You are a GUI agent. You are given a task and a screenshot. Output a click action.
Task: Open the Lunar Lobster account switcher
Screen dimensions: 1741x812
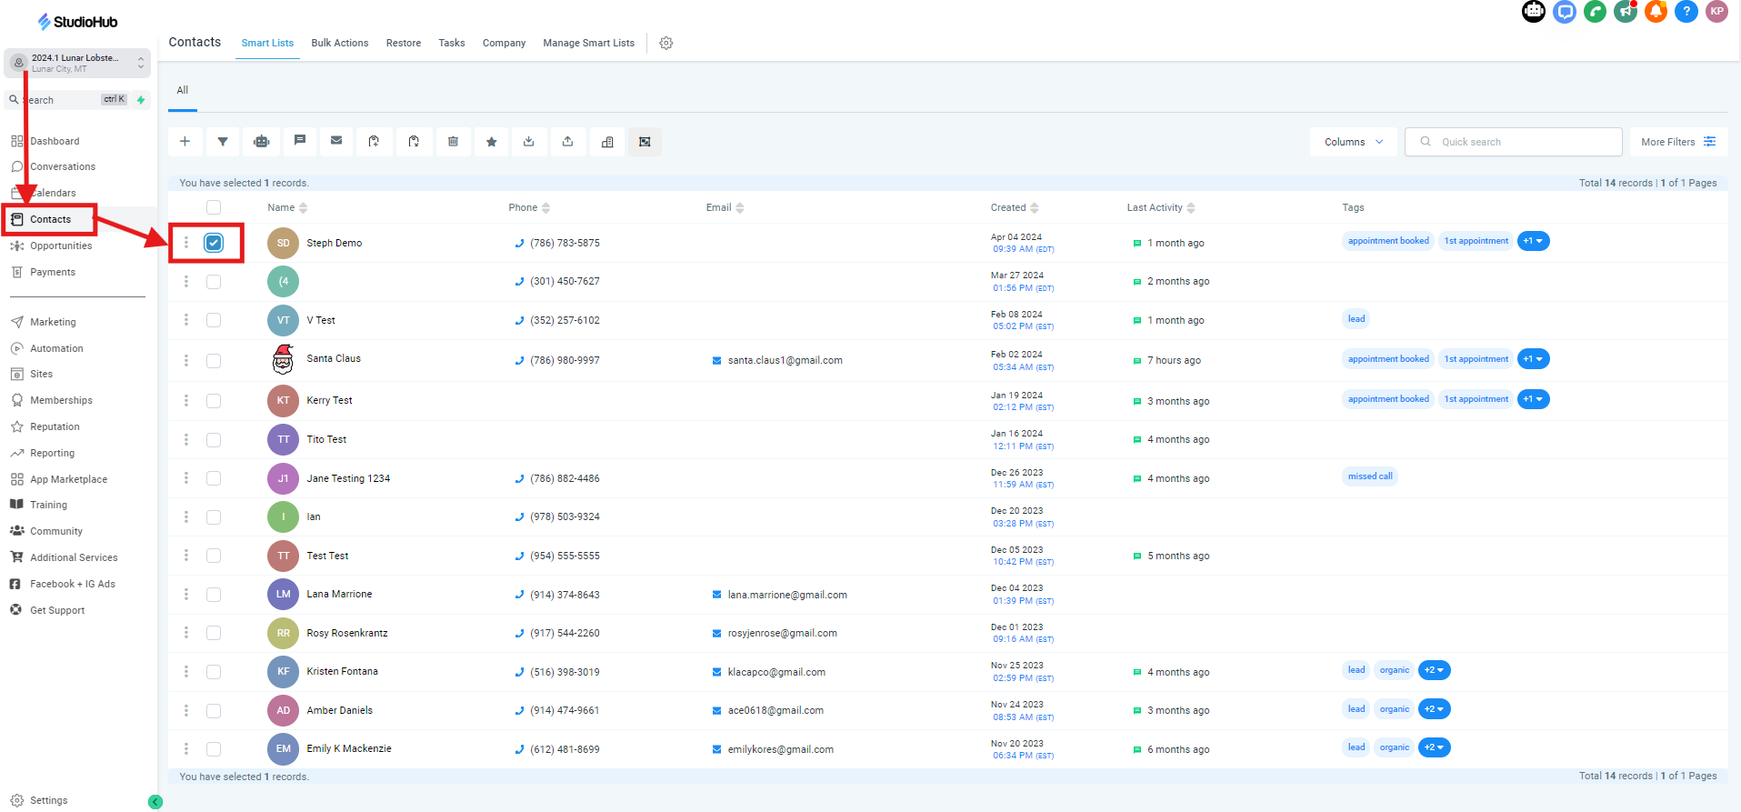(x=77, y=63)
